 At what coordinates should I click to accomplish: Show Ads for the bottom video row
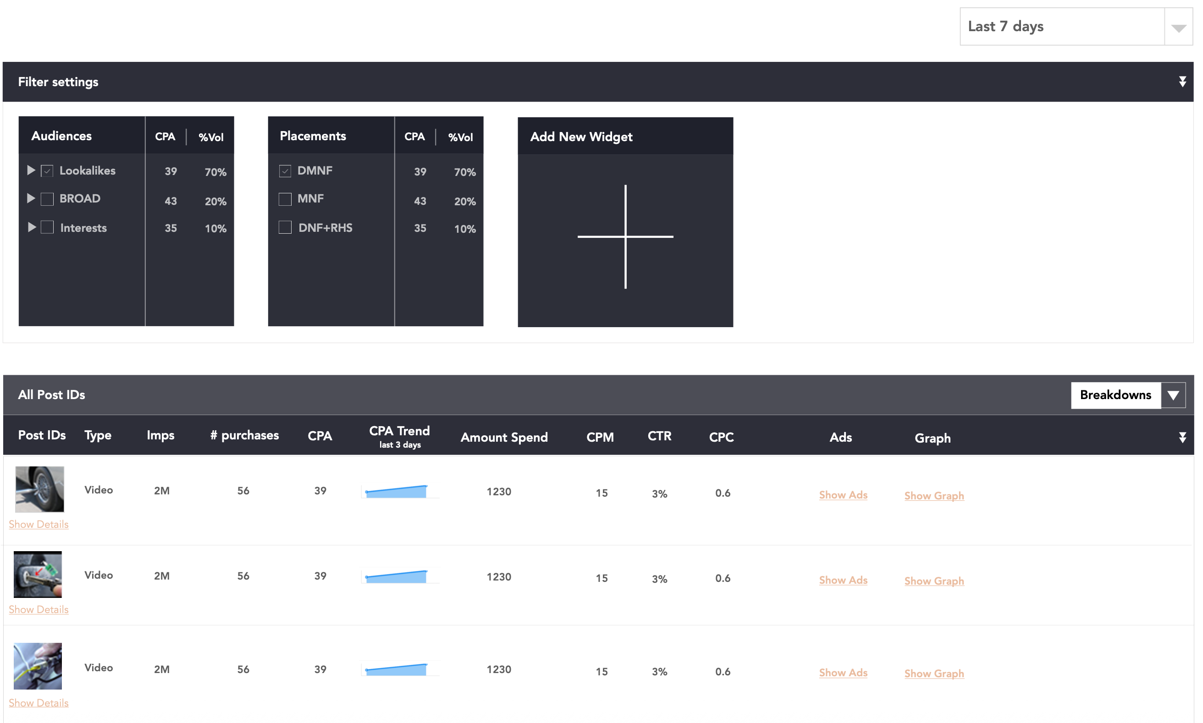(x=843, y=672)
